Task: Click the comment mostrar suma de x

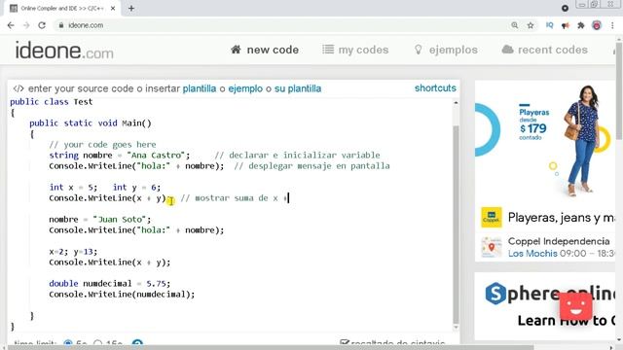Action: pyautogui.click(x=235, y=198)
